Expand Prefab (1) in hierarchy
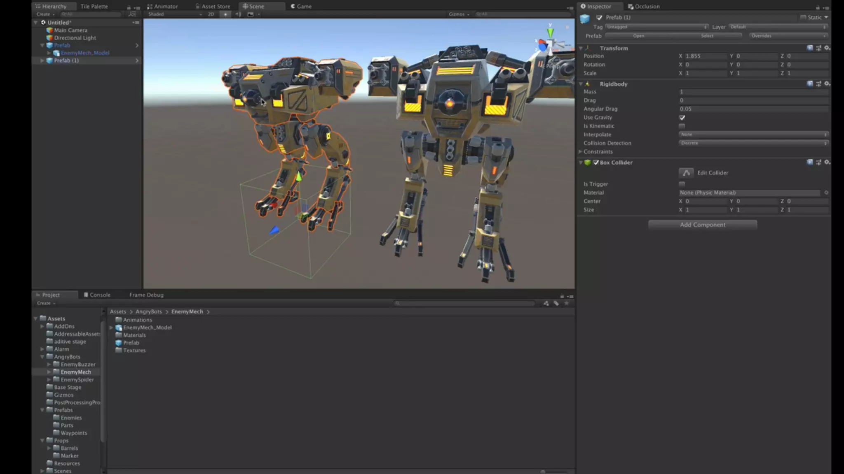 (x=42, y=60)
